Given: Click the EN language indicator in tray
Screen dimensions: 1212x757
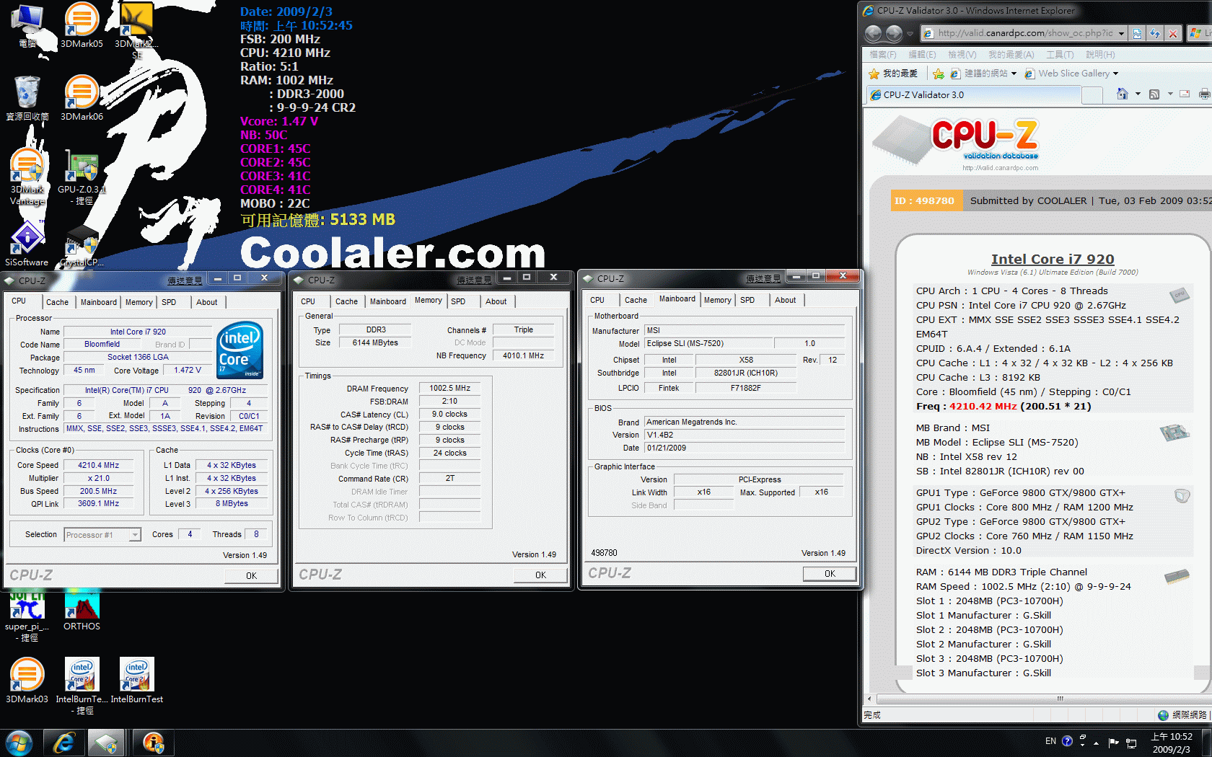Looking at the screenshot, I should tap(1050, 741).
